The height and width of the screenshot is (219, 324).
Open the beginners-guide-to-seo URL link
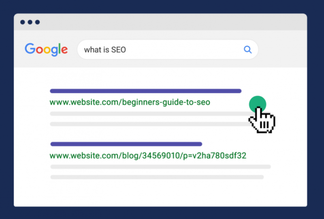(x=130, y=102)
